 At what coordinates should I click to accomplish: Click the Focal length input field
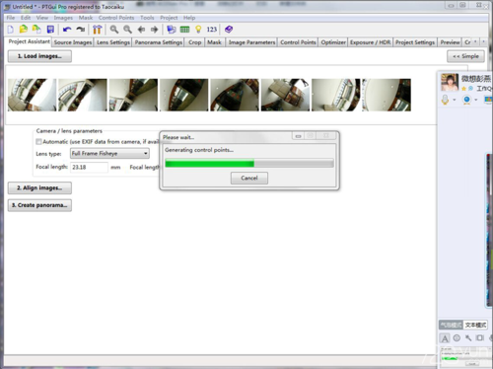[x=89, y=167]
